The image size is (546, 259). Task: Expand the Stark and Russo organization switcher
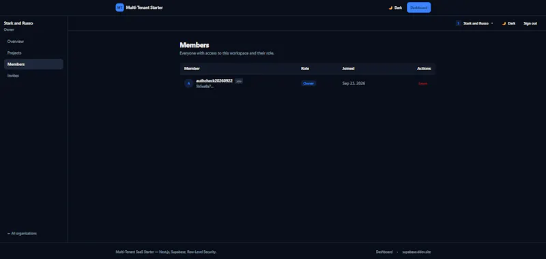[474, 23]
